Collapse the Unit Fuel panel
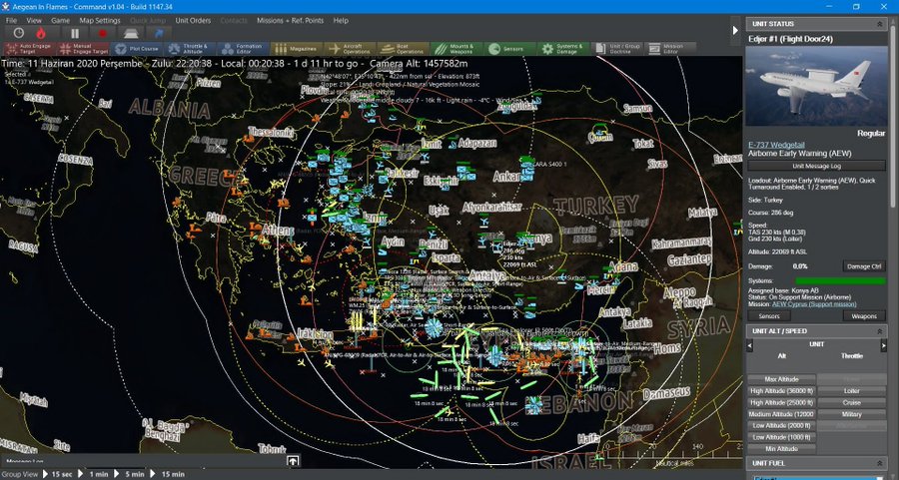The height and width of the screenshot is (480, 899). [x=880, y=463]
